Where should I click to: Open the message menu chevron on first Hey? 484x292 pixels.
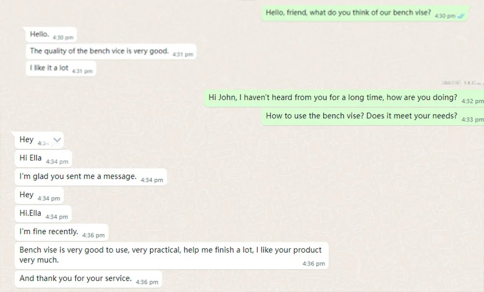(x=57, y=140)
